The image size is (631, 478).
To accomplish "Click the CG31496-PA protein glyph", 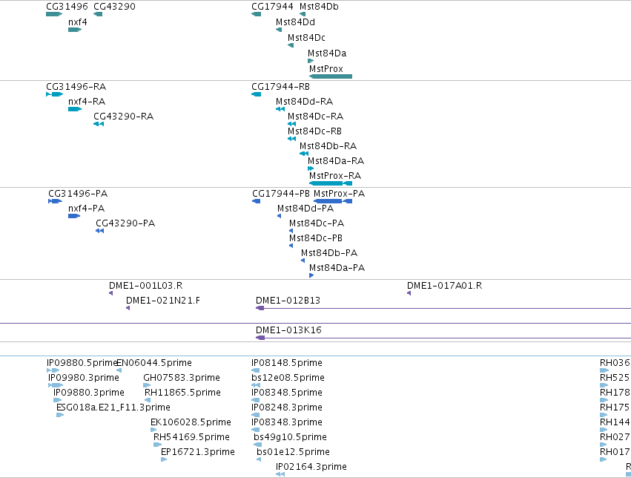I will [55, 201].
